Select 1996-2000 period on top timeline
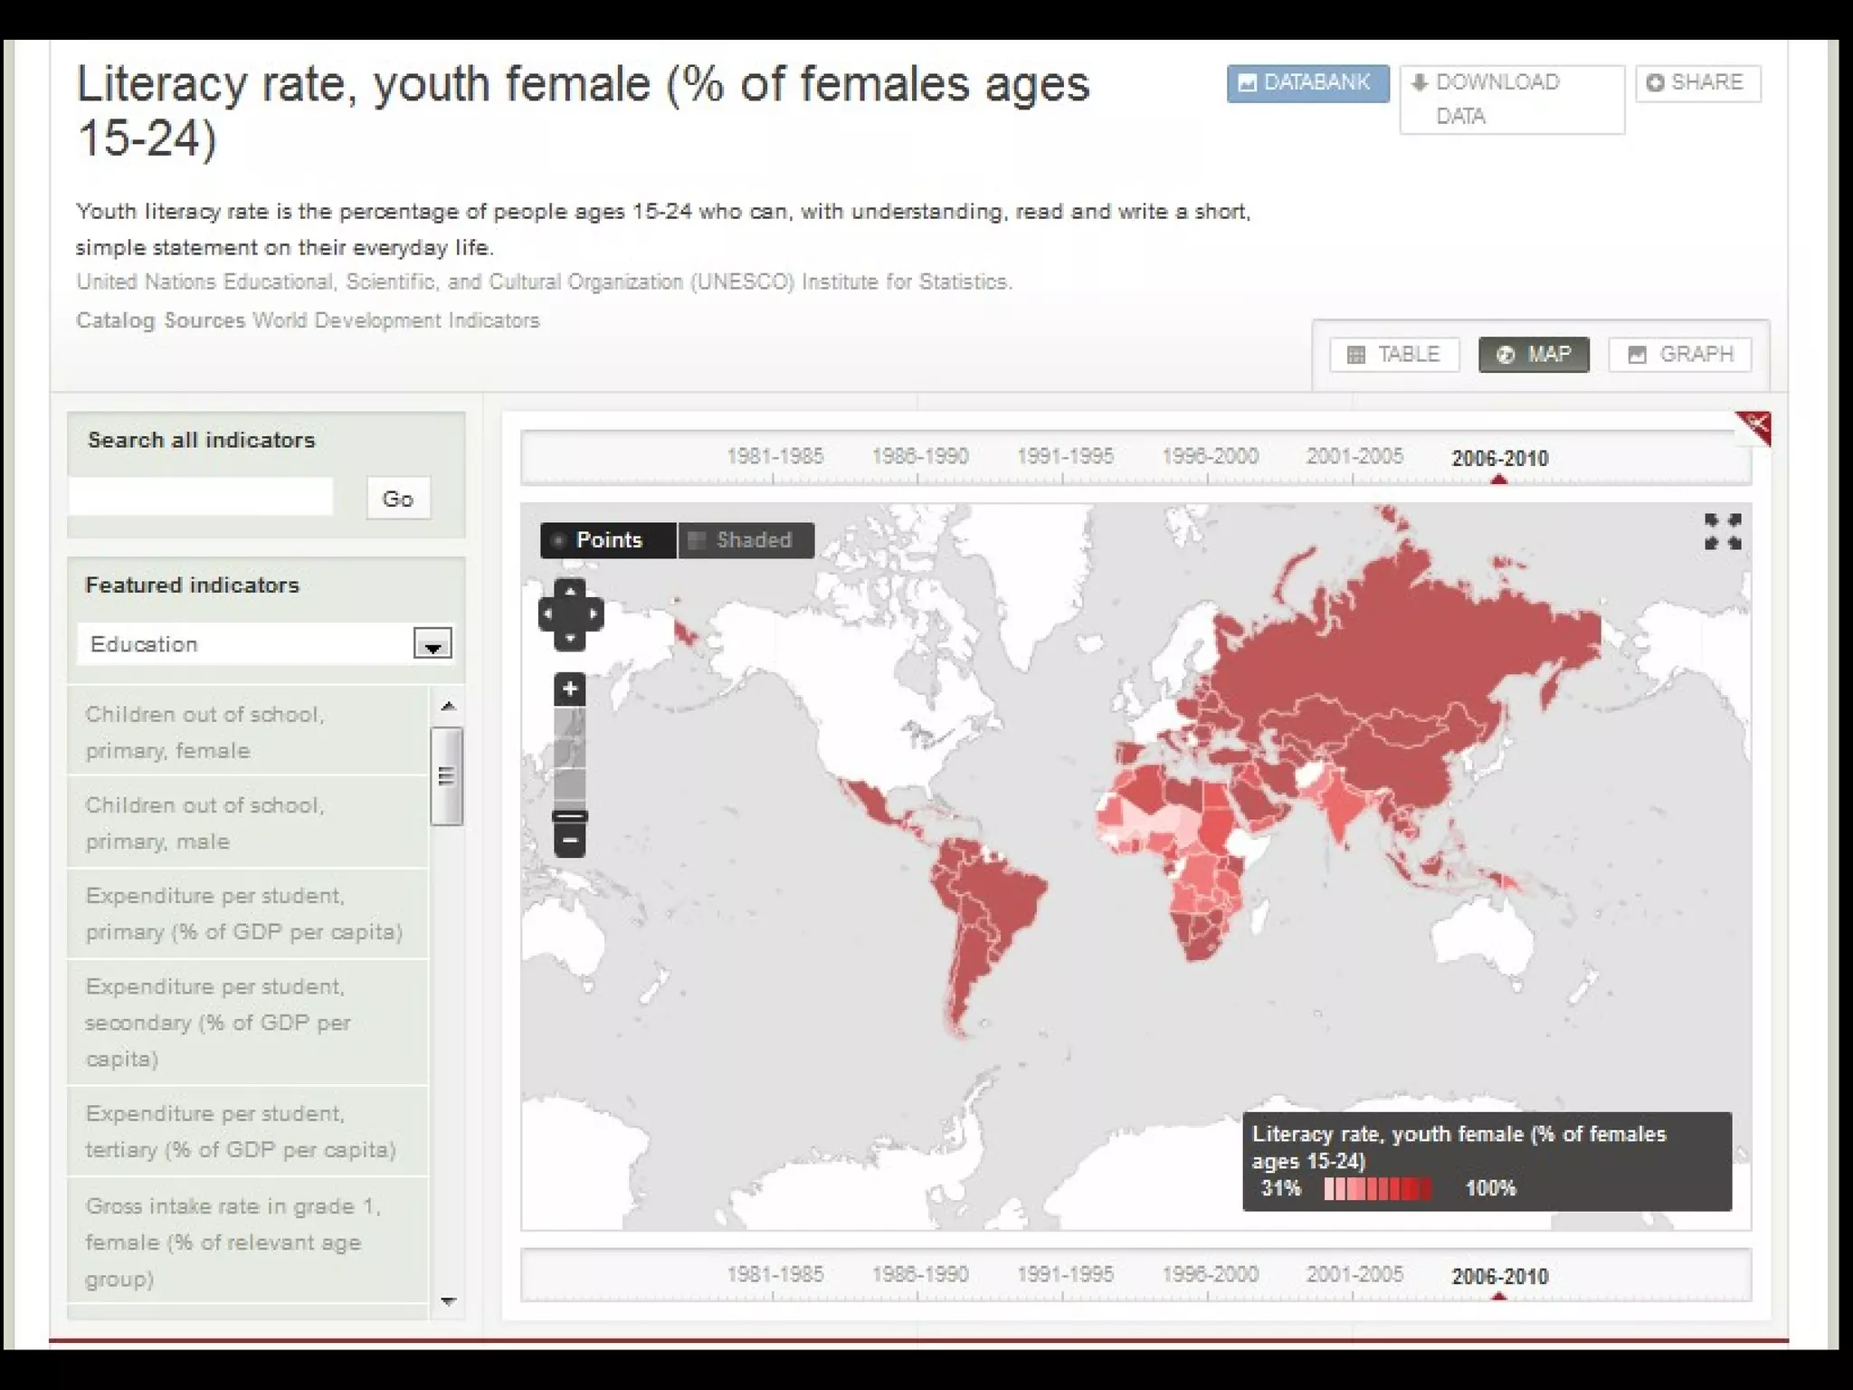The image size is (1853, 1390). coord(1210,457)
